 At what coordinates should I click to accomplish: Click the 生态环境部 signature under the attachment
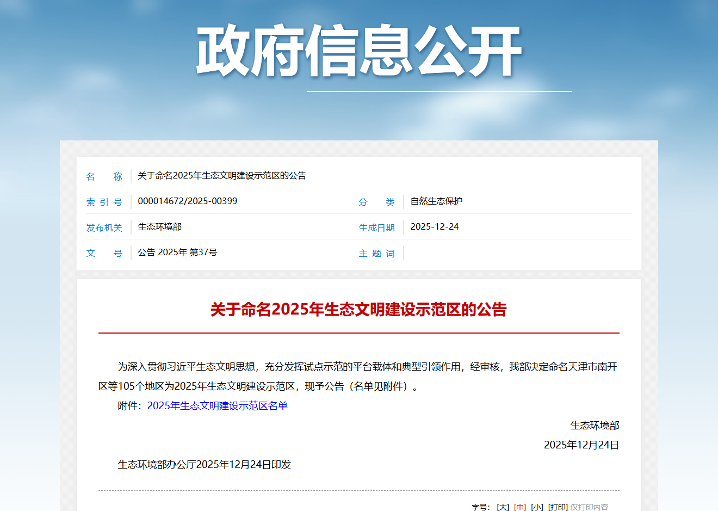[595, 426]
